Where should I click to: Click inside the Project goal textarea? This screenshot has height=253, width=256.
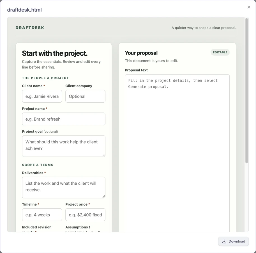64,146
